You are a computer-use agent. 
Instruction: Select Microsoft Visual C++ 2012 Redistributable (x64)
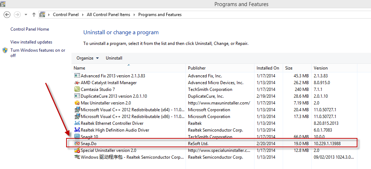[x=132, y=110]
